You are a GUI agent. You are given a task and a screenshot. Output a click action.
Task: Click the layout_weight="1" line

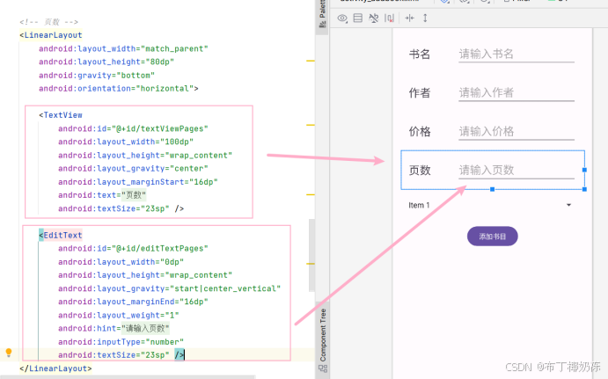click(119, 316)
